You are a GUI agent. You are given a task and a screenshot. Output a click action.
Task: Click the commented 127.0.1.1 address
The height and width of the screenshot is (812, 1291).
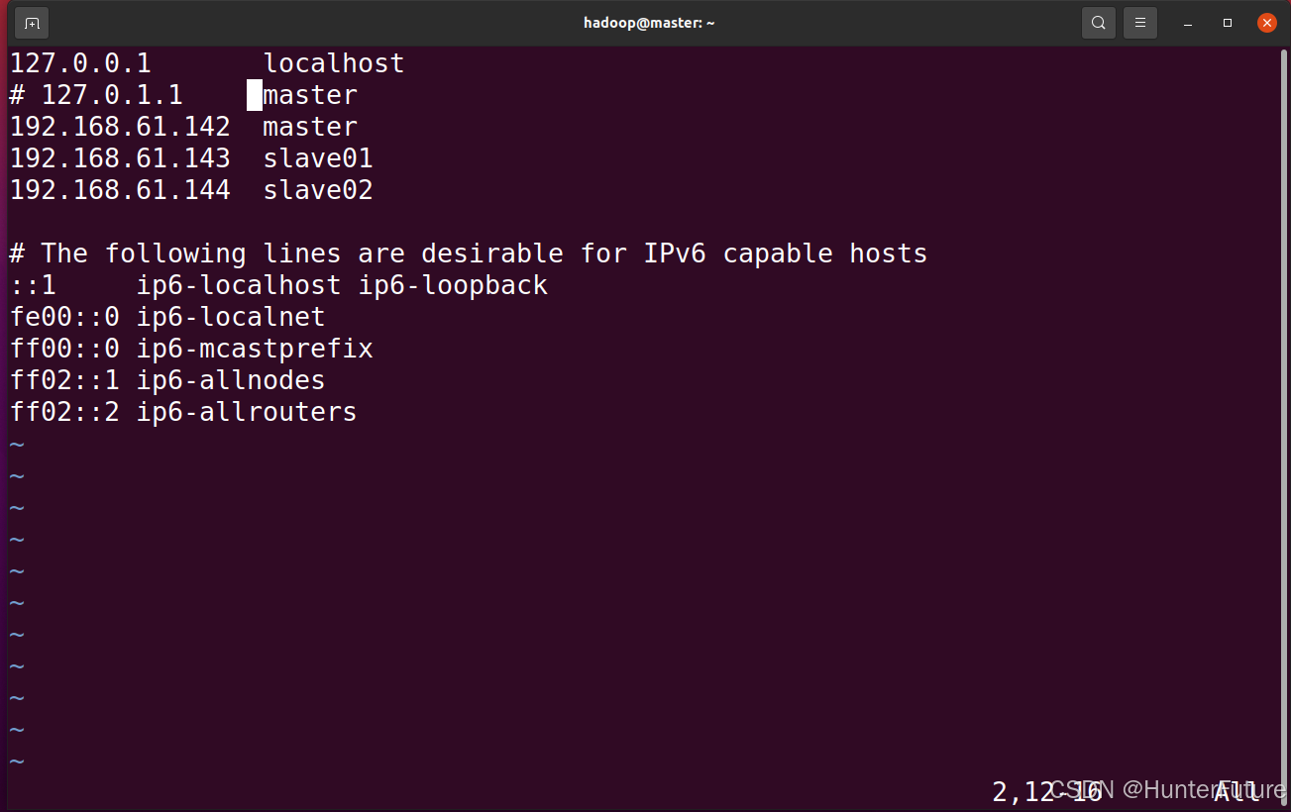click(112, 95)
